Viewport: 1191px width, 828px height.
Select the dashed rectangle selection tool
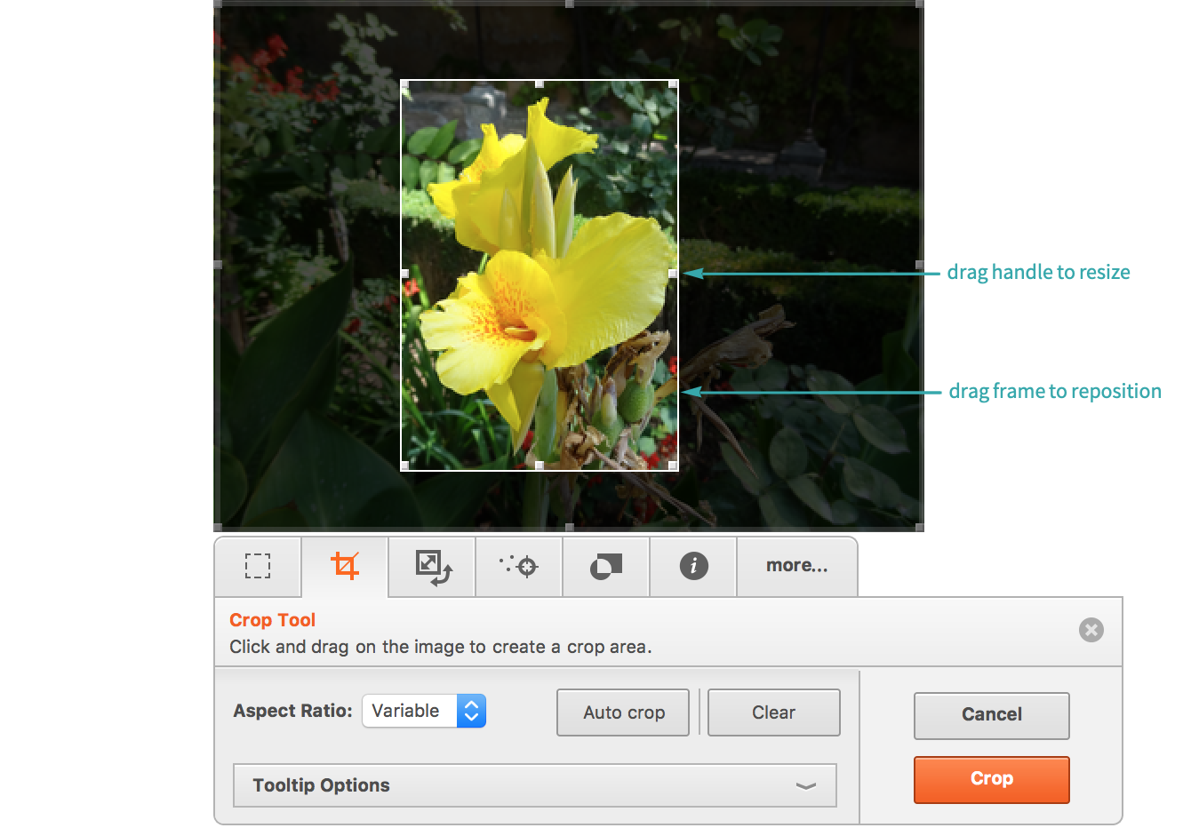click(258, 566)
